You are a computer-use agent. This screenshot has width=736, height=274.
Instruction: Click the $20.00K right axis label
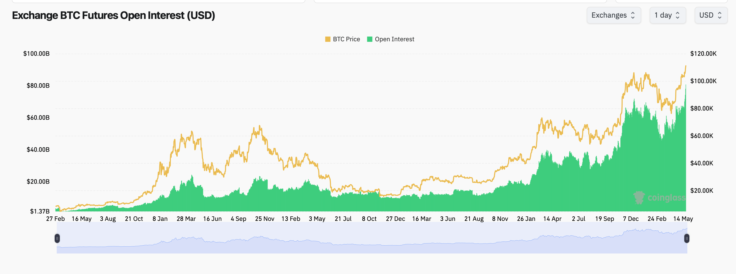coord(702,191)
